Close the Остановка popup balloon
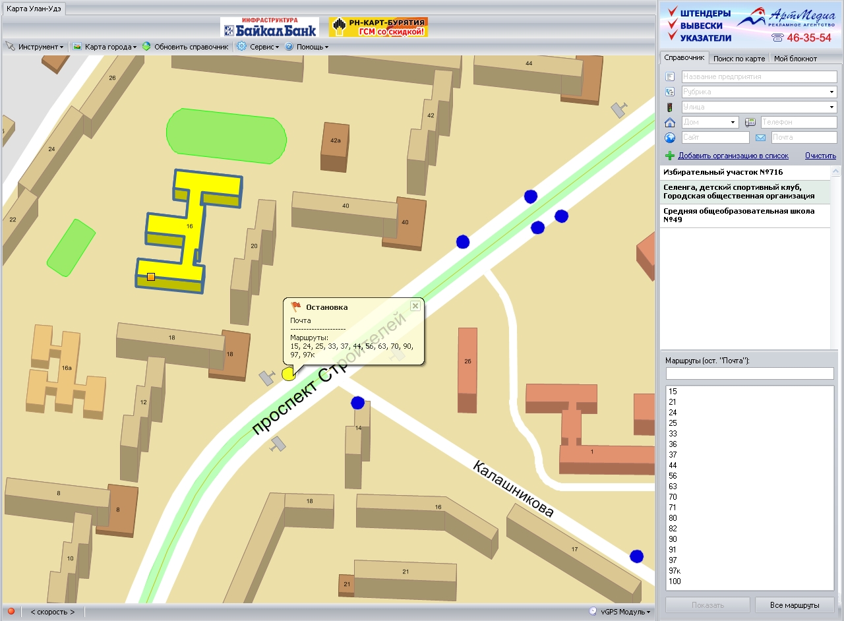 tap(415, 306)
